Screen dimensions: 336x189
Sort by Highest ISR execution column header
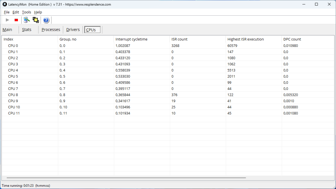pyautogui.click(x=245, y=39)
